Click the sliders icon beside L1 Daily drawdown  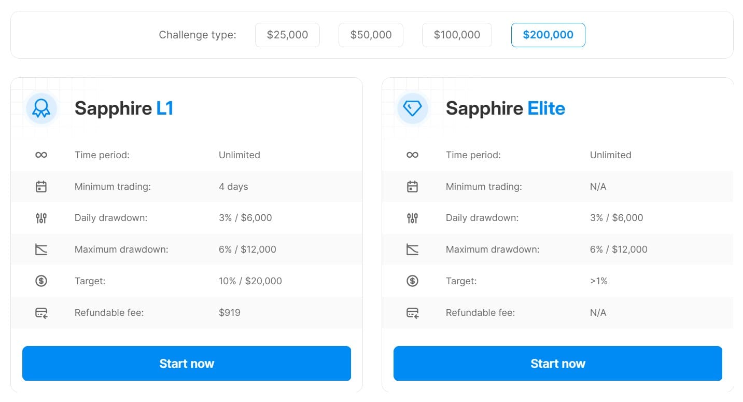click(x=41, y=218)
